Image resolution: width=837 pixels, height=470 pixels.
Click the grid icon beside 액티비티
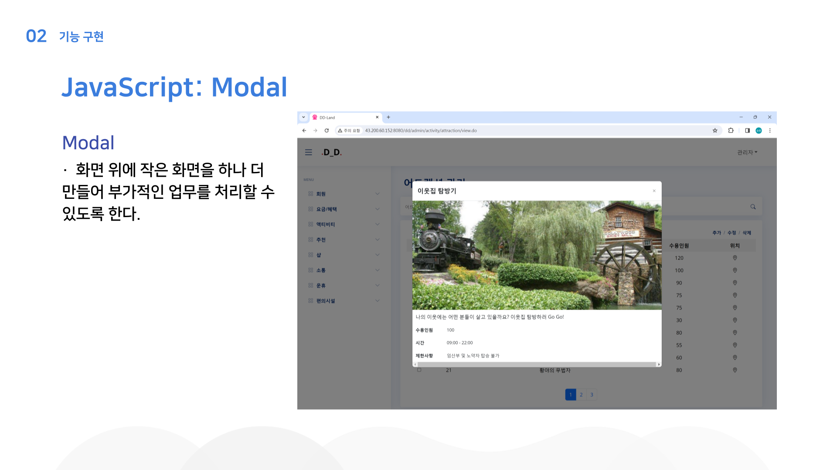coord(311,224)
